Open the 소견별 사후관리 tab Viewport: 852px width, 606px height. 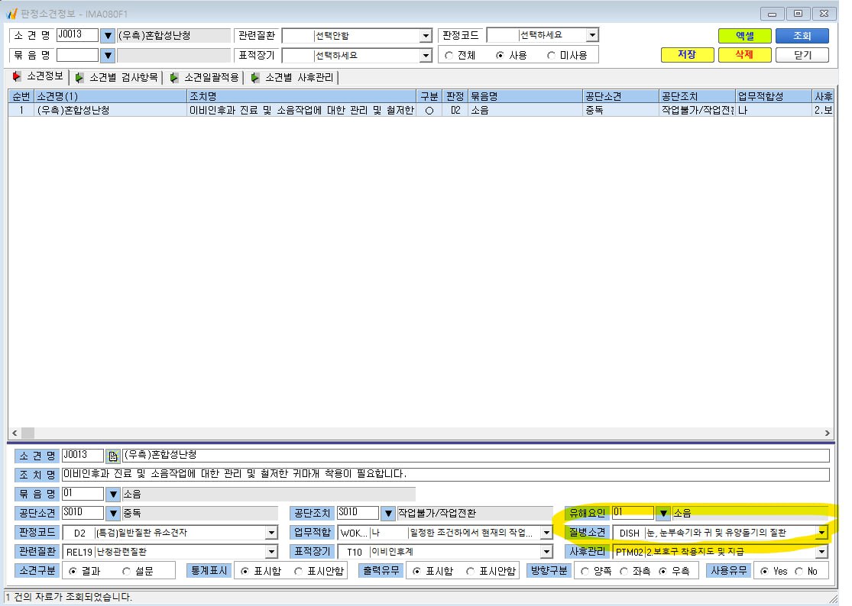click(x=293, y=78)
